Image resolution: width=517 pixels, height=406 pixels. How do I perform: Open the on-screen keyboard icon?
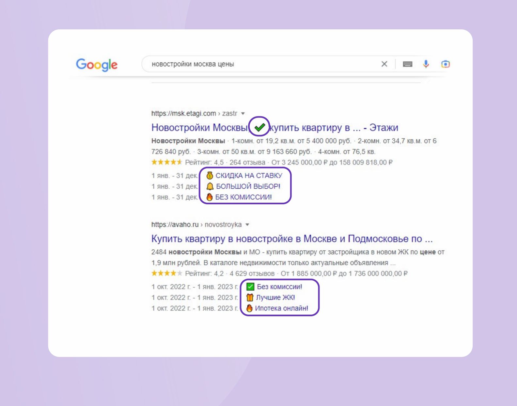click(407, 64)
